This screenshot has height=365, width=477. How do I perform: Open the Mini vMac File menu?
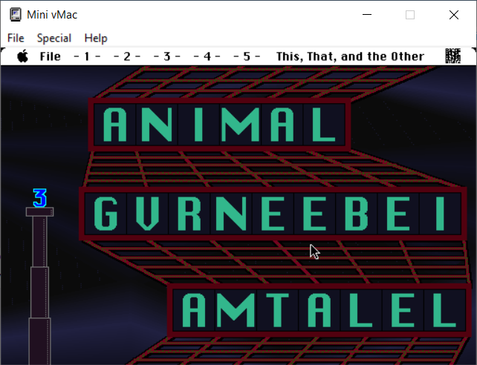(16, 39)
